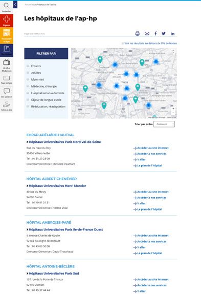Screen dimensions: 201x294
Task: Enable Hospitalisation à domicile filter
Action: (28, 93)
